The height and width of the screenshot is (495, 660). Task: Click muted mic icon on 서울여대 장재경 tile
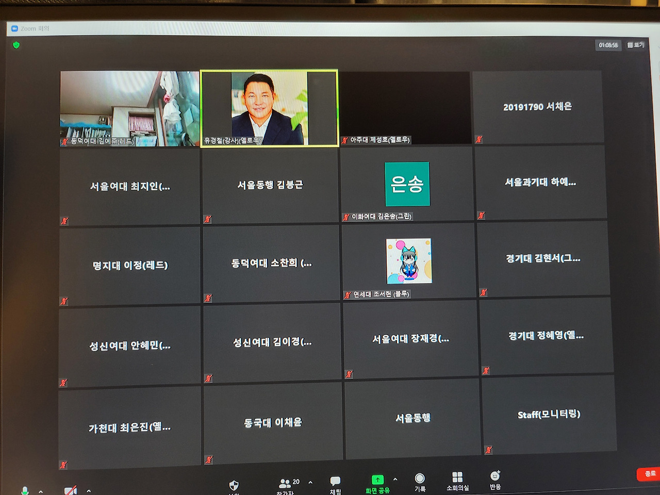point(349,374)
